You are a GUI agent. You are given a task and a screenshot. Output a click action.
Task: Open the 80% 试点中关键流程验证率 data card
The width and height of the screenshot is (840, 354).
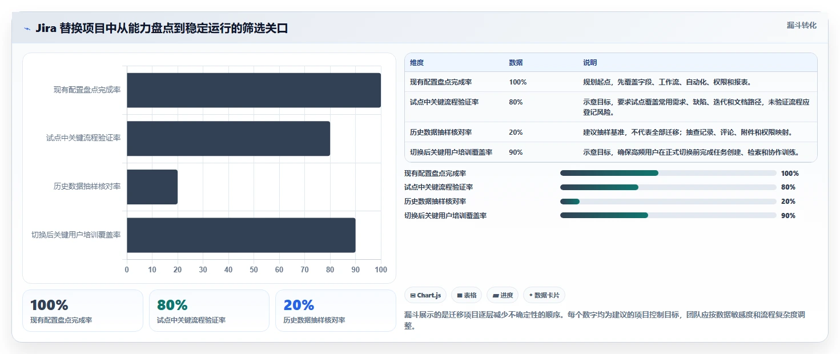209,311
